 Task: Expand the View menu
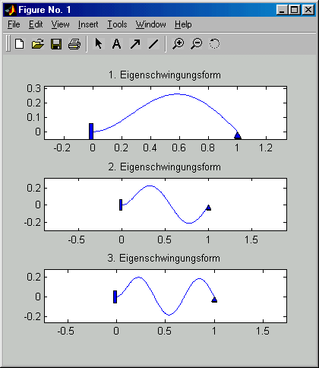60,24
